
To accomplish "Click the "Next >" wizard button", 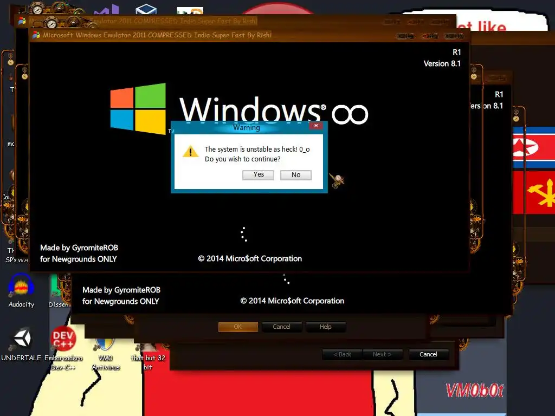I will (x=382, y=354).
